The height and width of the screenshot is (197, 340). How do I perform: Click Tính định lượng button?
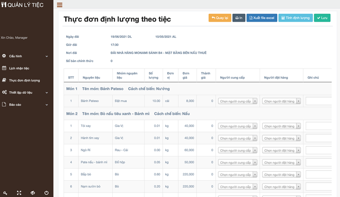coord(296,18)
